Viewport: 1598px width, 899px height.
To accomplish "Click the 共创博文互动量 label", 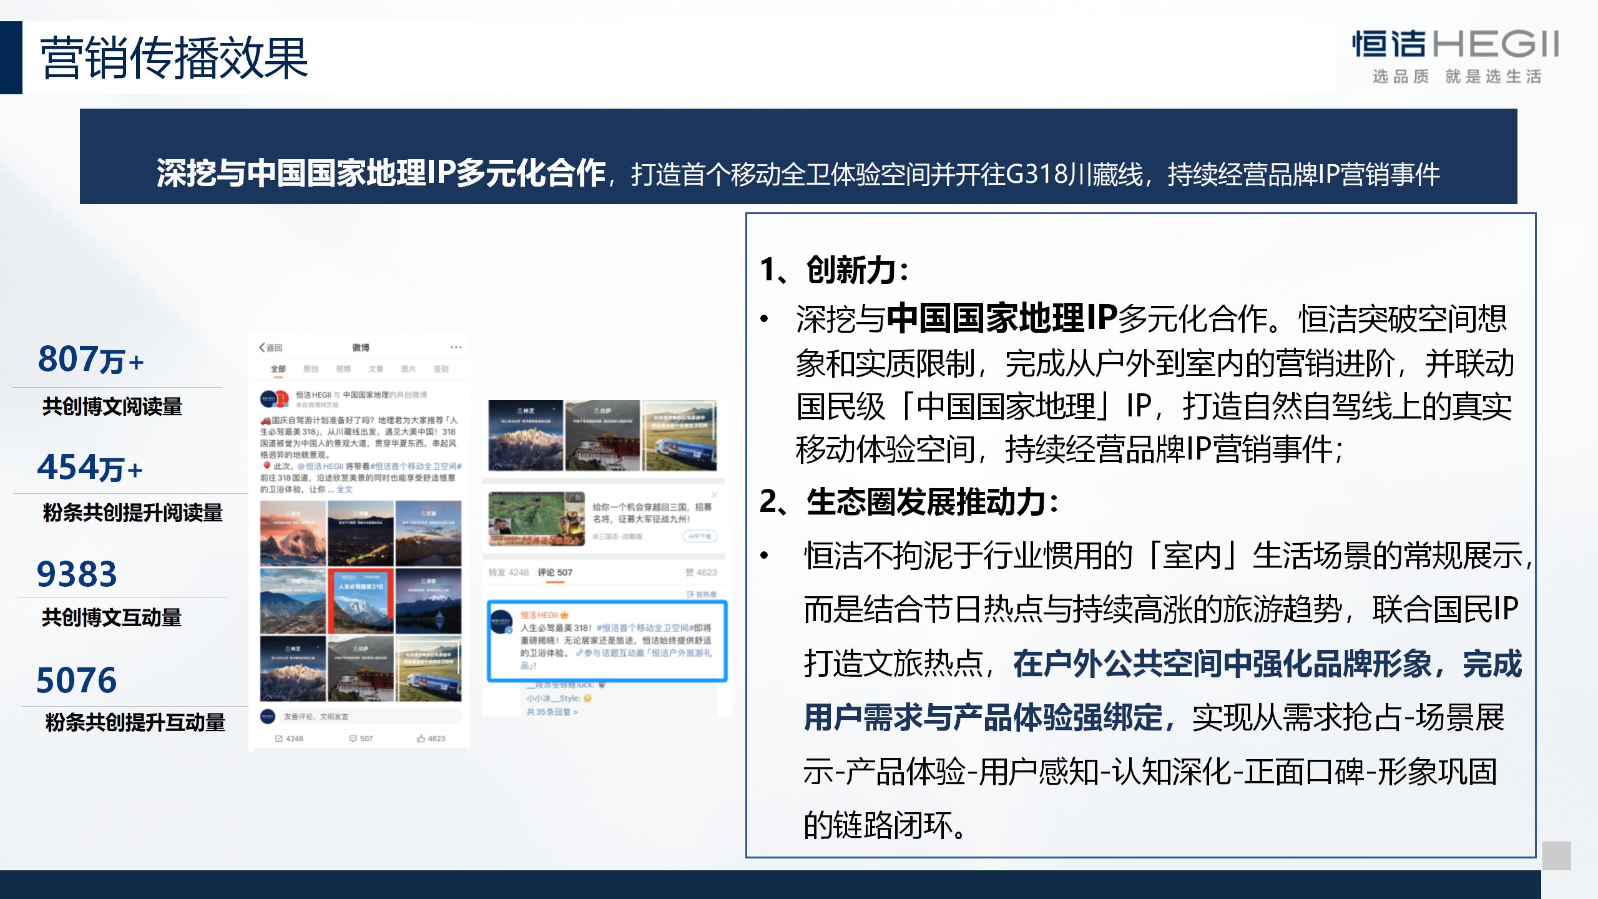I will 112,617.
